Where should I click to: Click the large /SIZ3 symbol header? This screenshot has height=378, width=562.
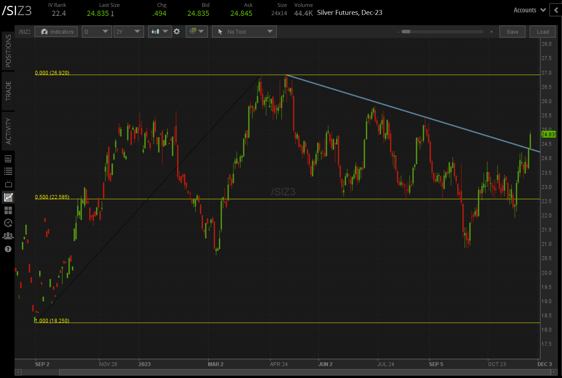point(17,11)
